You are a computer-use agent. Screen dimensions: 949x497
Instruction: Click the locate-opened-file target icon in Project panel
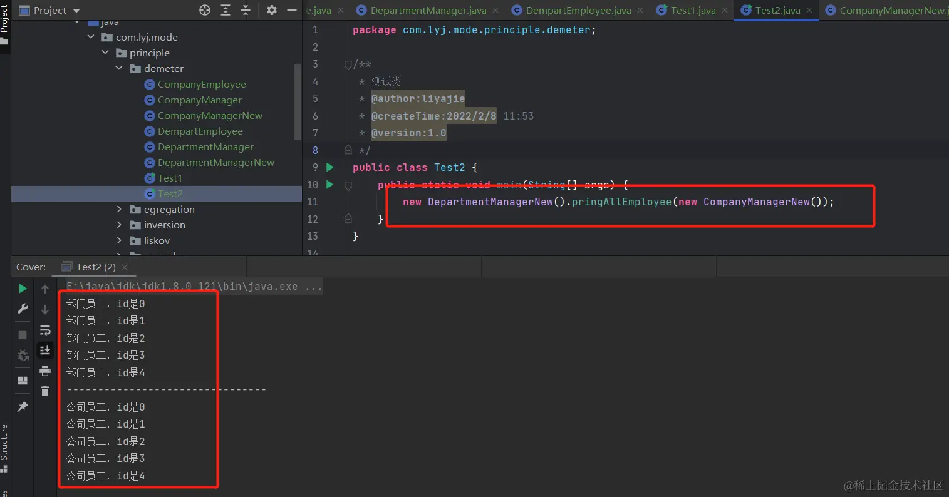[205, 10]
